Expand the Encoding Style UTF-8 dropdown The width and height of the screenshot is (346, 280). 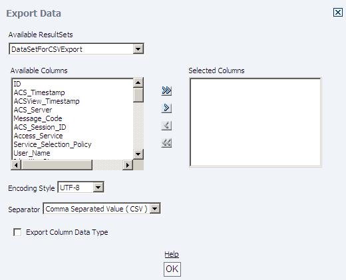(x=98, y=188)
